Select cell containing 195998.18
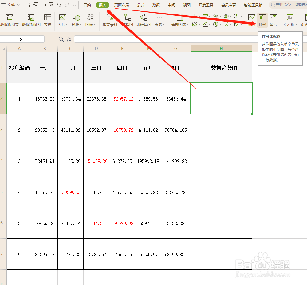The width and height of the screenshot is (307, 285). [148, 161]
